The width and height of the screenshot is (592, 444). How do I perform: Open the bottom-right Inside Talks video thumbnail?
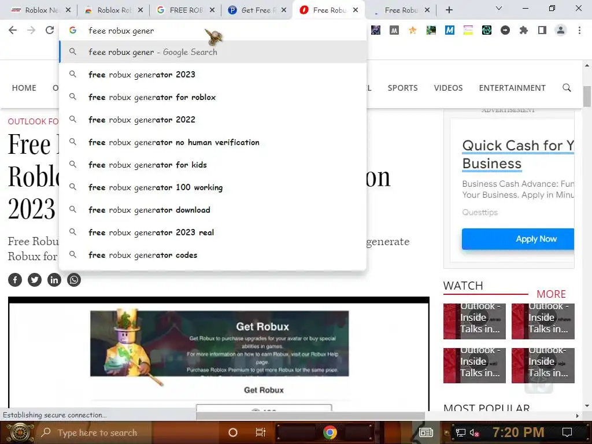543,365
